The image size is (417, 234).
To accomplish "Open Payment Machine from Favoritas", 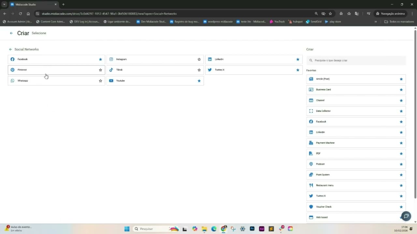I will point(356,143).
